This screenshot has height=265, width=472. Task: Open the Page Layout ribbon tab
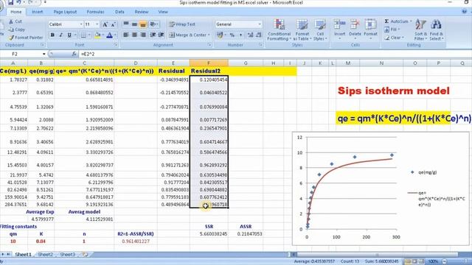[x=65, y=12]
